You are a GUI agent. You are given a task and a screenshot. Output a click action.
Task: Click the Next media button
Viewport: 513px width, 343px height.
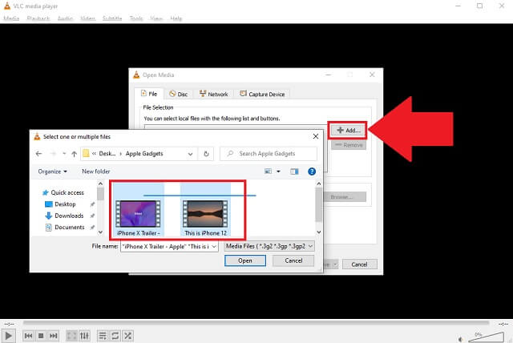(54, 336)
